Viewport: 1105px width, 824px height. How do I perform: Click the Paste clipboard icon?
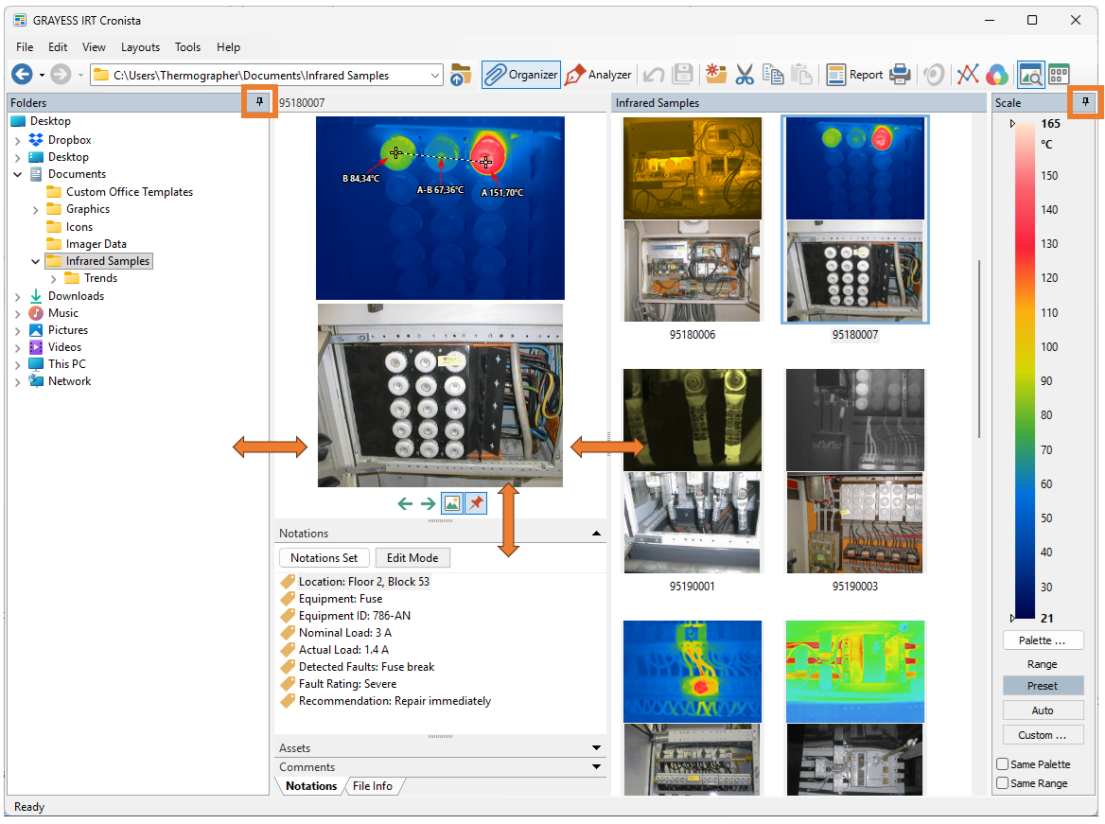coord(801,75)
